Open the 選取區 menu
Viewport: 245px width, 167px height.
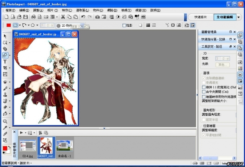tap(83, 10)
